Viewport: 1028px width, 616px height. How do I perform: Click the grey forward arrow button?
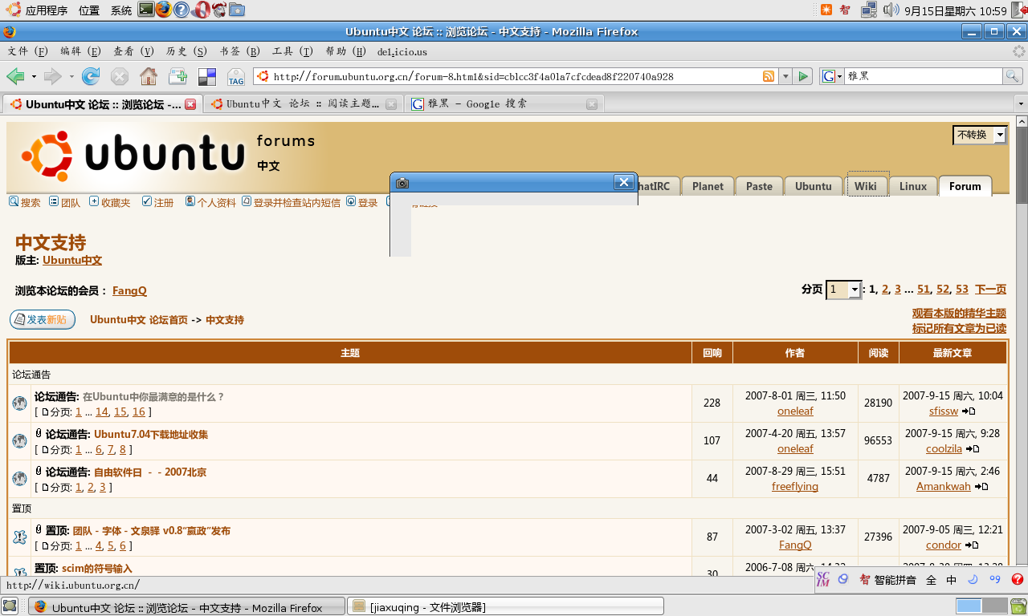tap(53, 76)
